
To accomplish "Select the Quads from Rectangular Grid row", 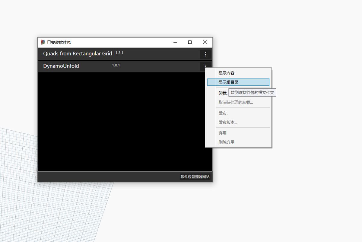I will pos(125,54).
